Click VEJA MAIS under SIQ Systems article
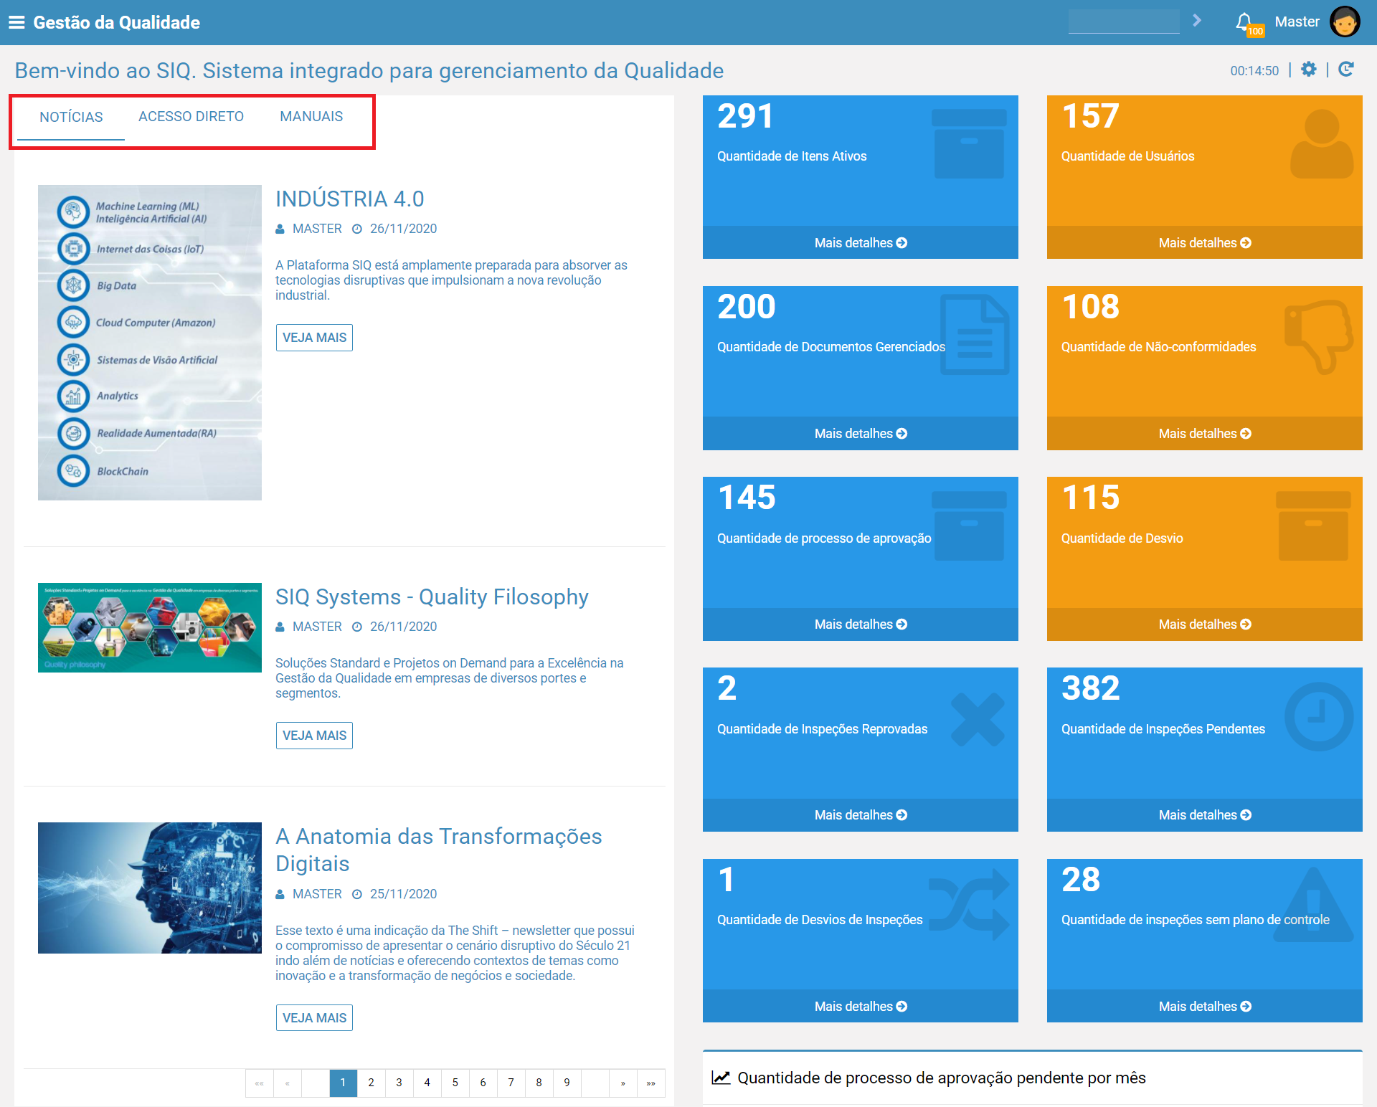The width and height of the screenshot is (1377, 1107). [314, 736]
